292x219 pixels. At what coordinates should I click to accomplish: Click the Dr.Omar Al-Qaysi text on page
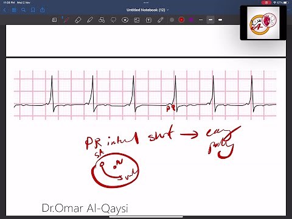tap(85, 208)
